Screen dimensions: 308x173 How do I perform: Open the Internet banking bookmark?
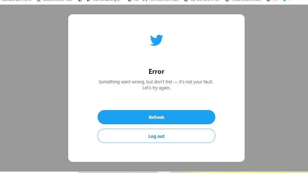point(104,1)
